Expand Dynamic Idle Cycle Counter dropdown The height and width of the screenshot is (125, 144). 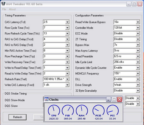pos(138,68)
